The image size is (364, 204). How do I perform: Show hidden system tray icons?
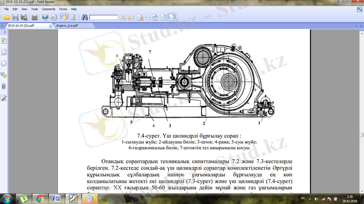pos(311,199)
